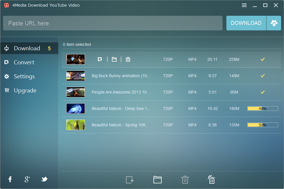
Task: Click 720P in the People Are Awesome row
Action: [168, 92]
